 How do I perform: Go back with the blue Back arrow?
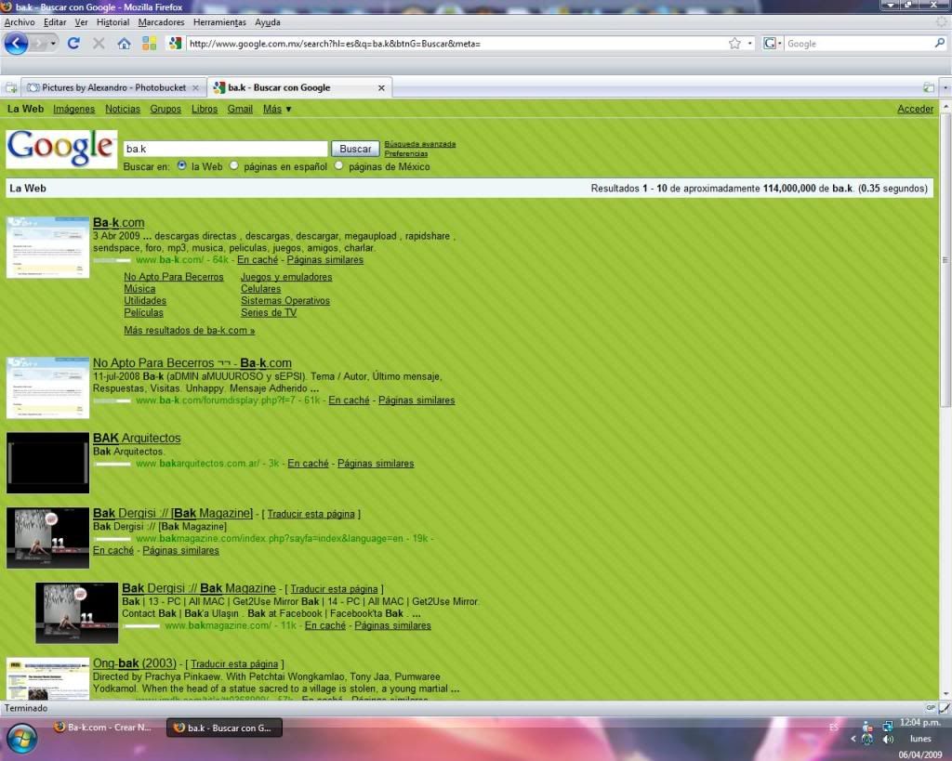[x=17, y=44]
